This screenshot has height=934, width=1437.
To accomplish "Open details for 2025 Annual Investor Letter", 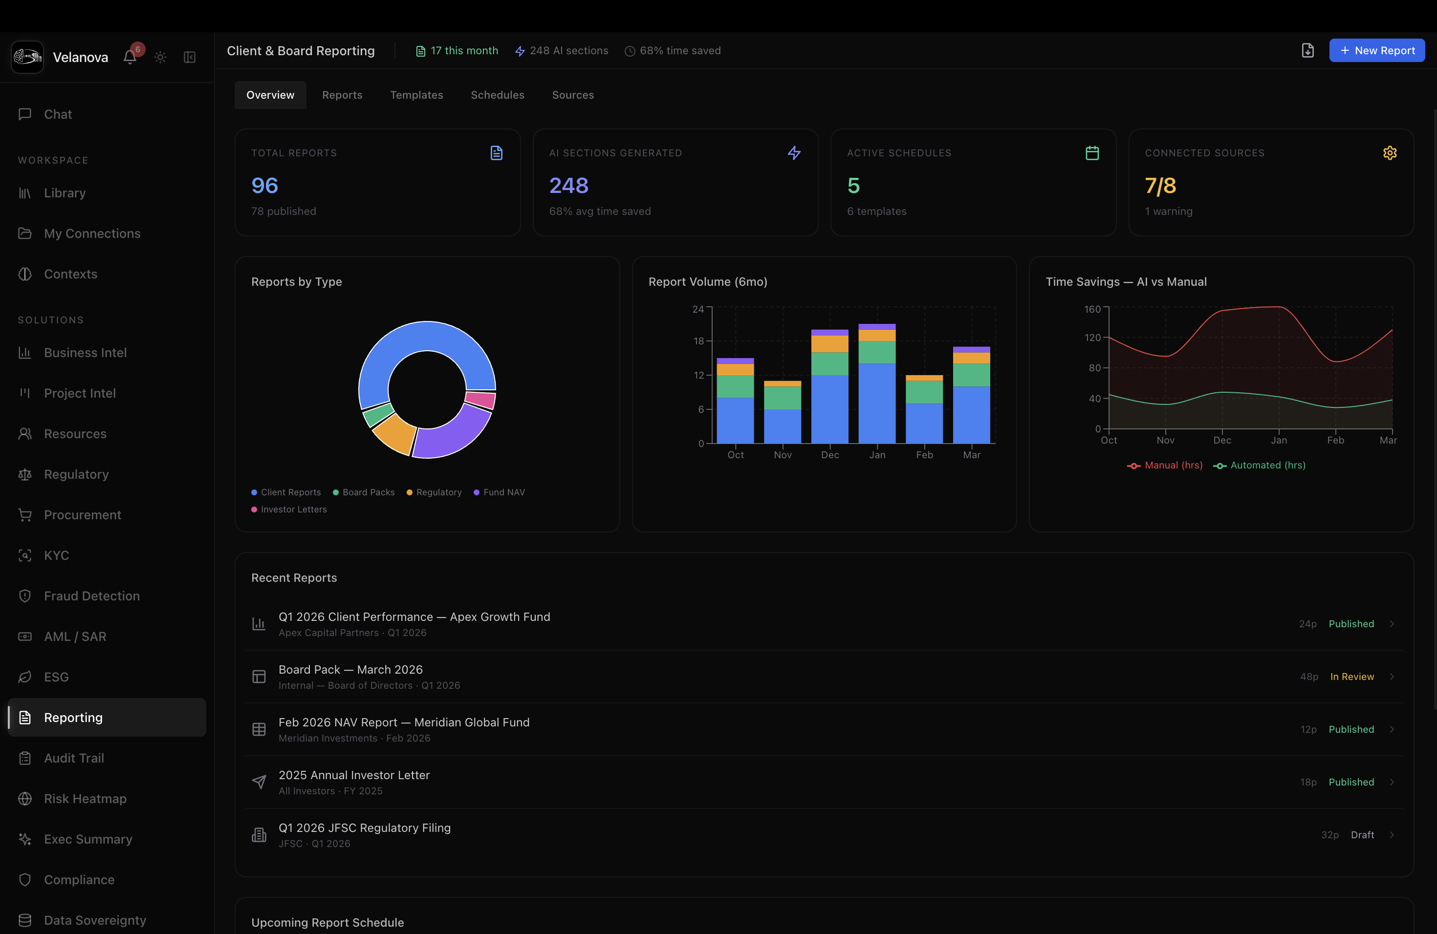I will pyautogui.click(x=1392, y=782).
